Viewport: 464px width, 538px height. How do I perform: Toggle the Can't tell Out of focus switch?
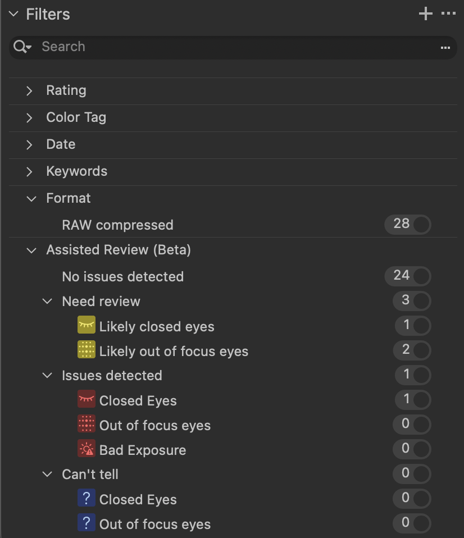(x=412, y=523)
